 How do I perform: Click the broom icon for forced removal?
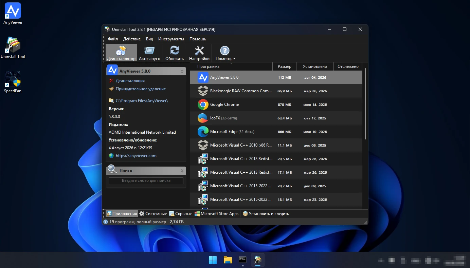[x=111, y=89]
